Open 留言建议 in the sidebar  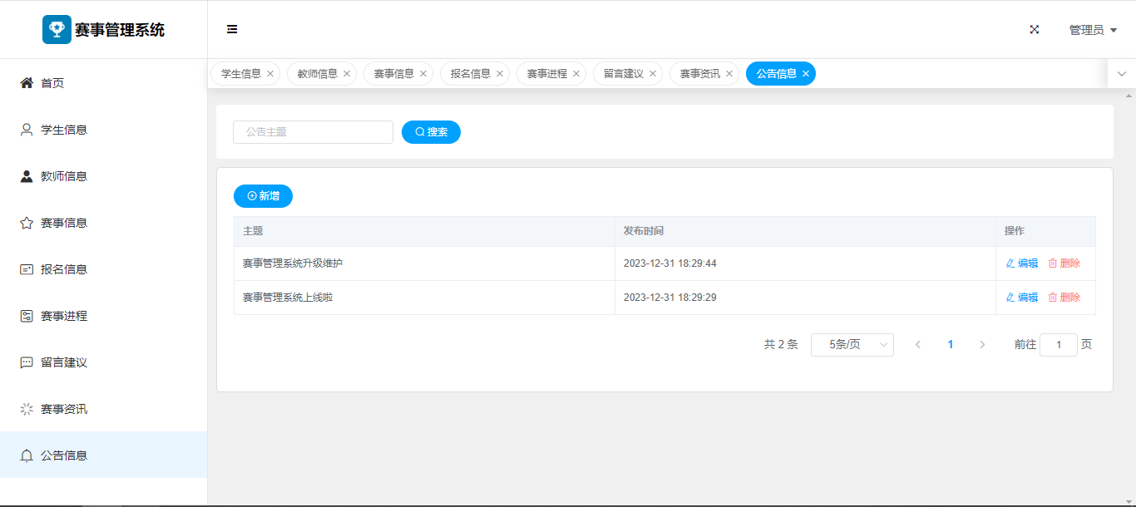[x=64, y=362]
